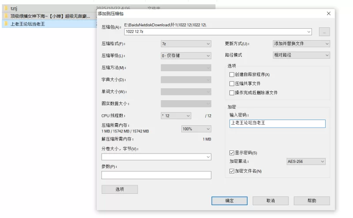353x218 pixels.
Task: Open the 更新方式 dropdown
Action: (x=301, y=44)
